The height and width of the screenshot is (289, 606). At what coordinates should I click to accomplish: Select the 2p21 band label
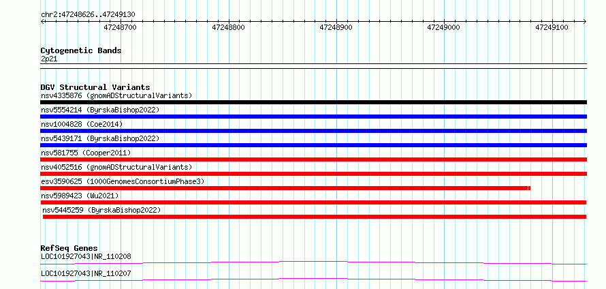49,59
